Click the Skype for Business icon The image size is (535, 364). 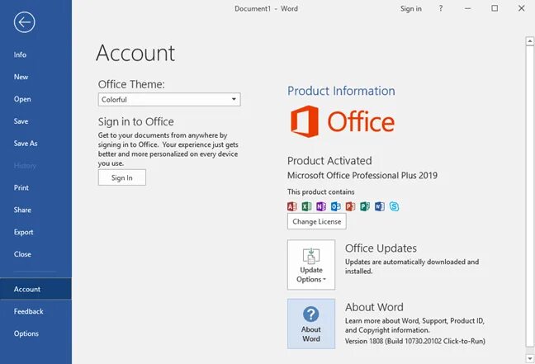[394, 206]
